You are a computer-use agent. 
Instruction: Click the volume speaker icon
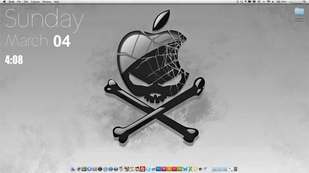pos(273,2)
